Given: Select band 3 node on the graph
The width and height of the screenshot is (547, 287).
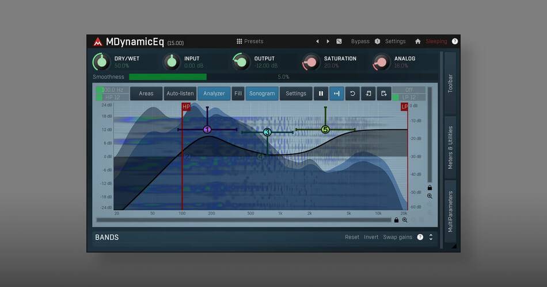Looking at the screenshot, I should pos(267,132).
